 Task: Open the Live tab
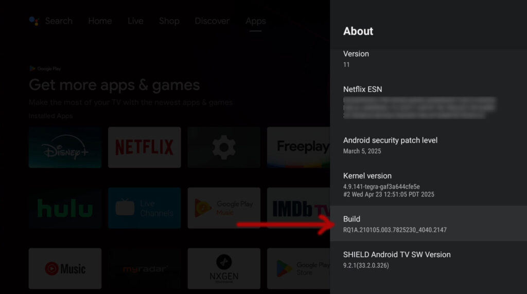pos(135,21)
